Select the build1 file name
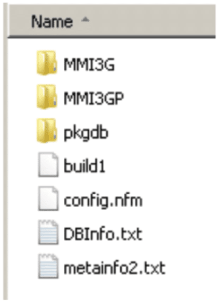220x306 pixels. click(x=84, y=166)
